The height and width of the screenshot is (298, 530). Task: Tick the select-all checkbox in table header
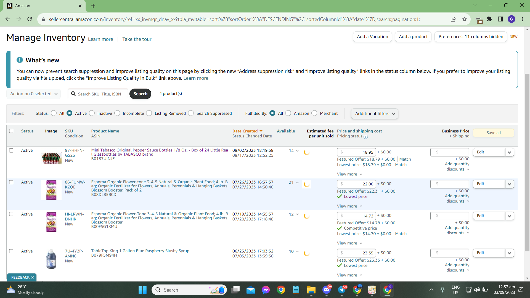(x=11, y=131)
